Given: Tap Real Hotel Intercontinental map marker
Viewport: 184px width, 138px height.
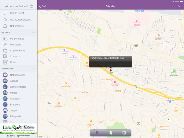Looking at the screenshot, I should [x=73, y=56].
